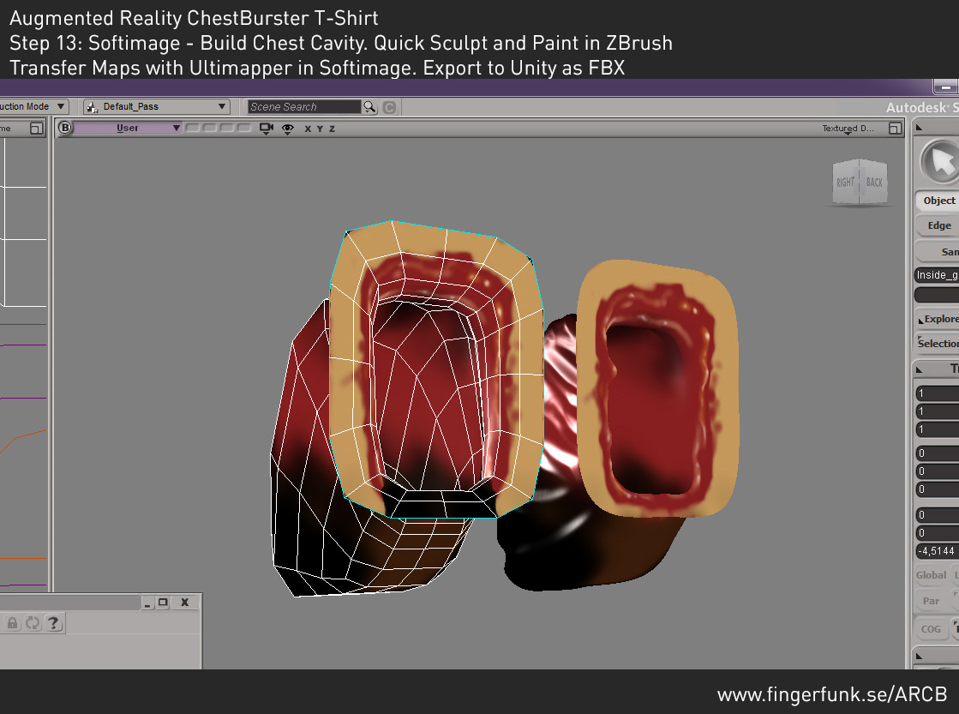Open the eye show/hide menu
The image size is (959, 714).
pos(287,129)
